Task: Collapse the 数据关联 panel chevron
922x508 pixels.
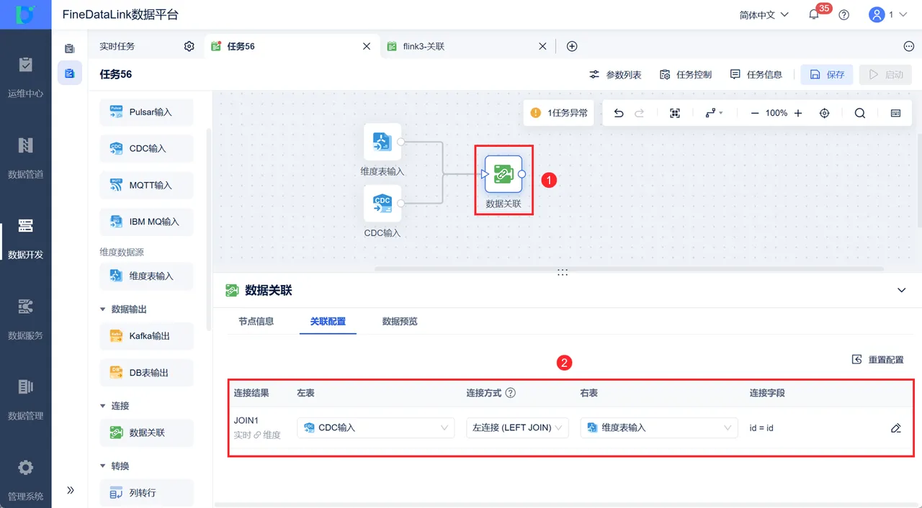Action: click(901, 290)
